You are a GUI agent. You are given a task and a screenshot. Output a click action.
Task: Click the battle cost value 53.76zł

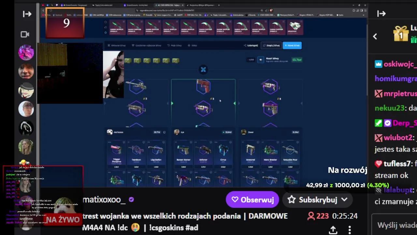coord(297,60)
